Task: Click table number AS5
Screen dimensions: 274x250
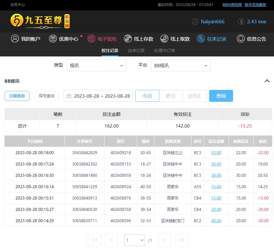Action: (198, 187)
